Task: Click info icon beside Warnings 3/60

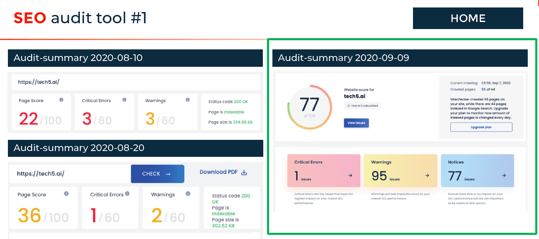Action: point(188,100)
